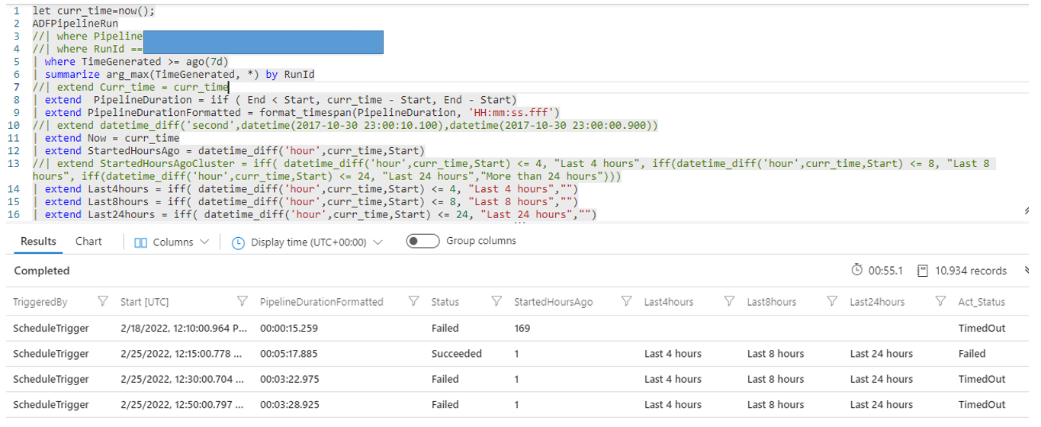
Task: Click the 00:55.1 elapsed query time
Action: click(x=885, y=271)
